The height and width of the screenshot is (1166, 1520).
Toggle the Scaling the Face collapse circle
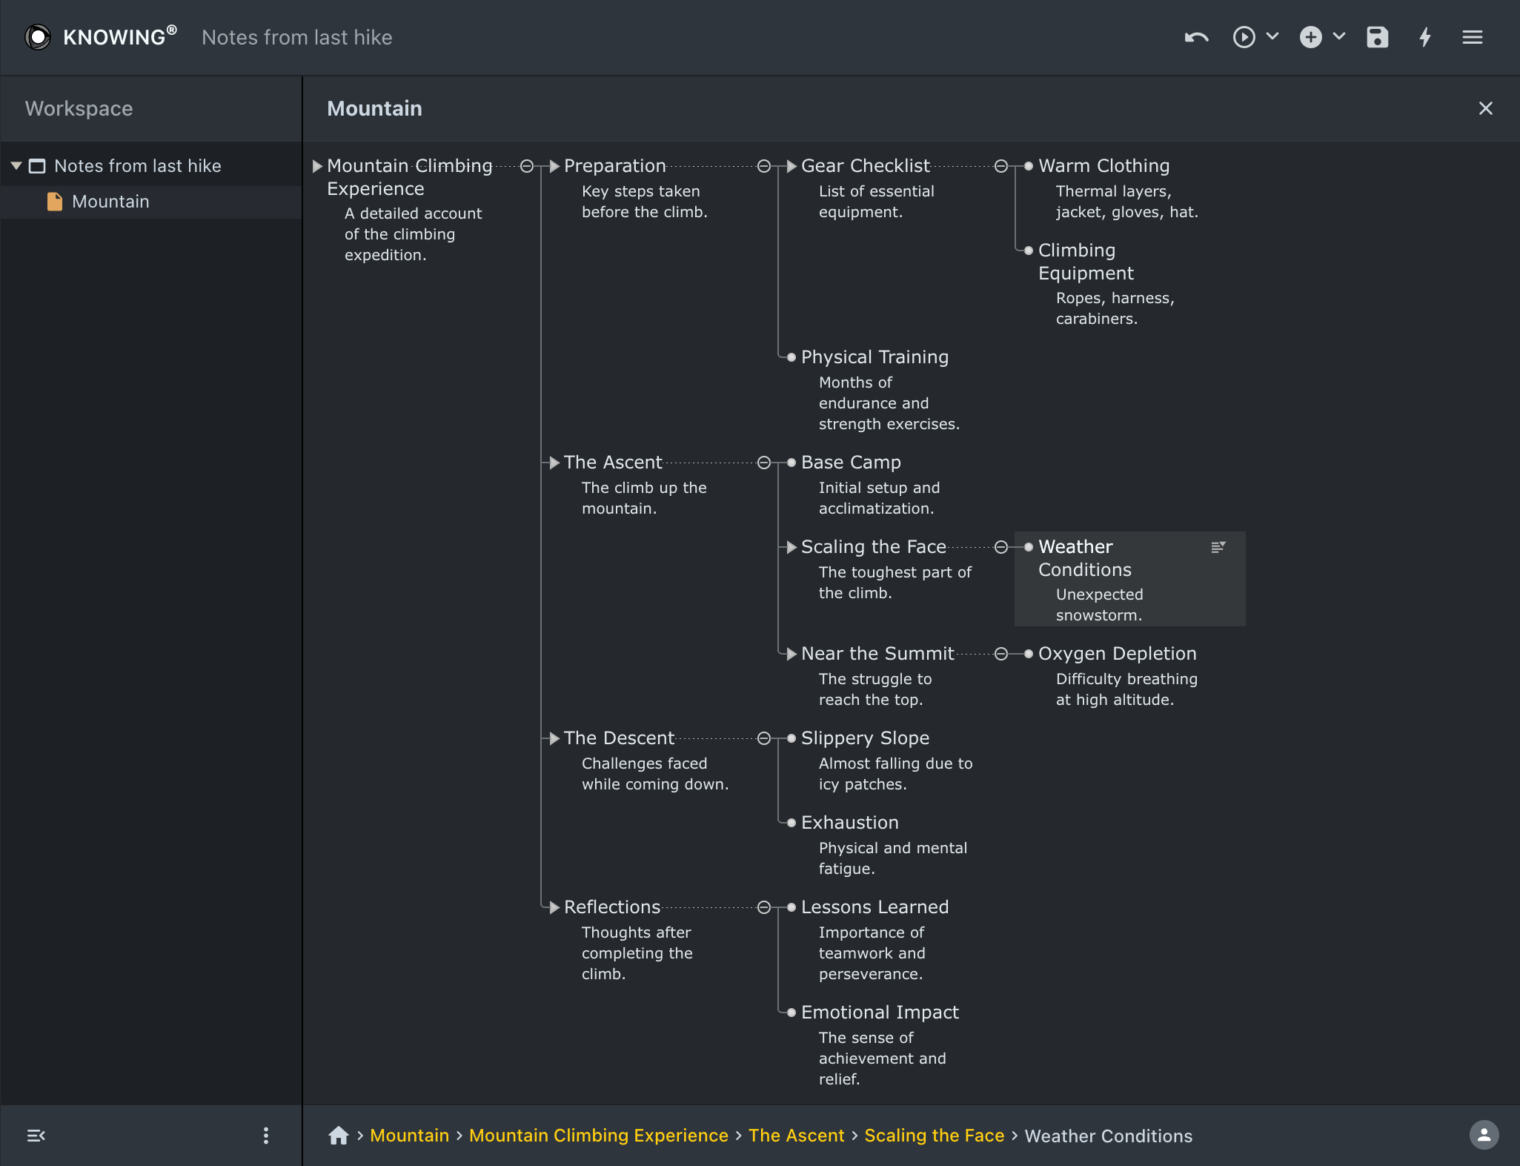click(1001, 547)
